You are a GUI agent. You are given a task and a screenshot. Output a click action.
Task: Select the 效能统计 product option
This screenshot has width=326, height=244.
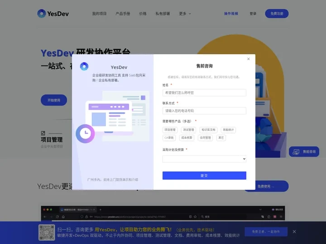coord(228,130)
